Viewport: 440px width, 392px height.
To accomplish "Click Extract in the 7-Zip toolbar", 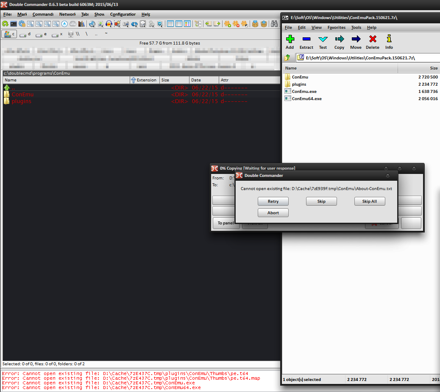I will click(x=306, y=42).
